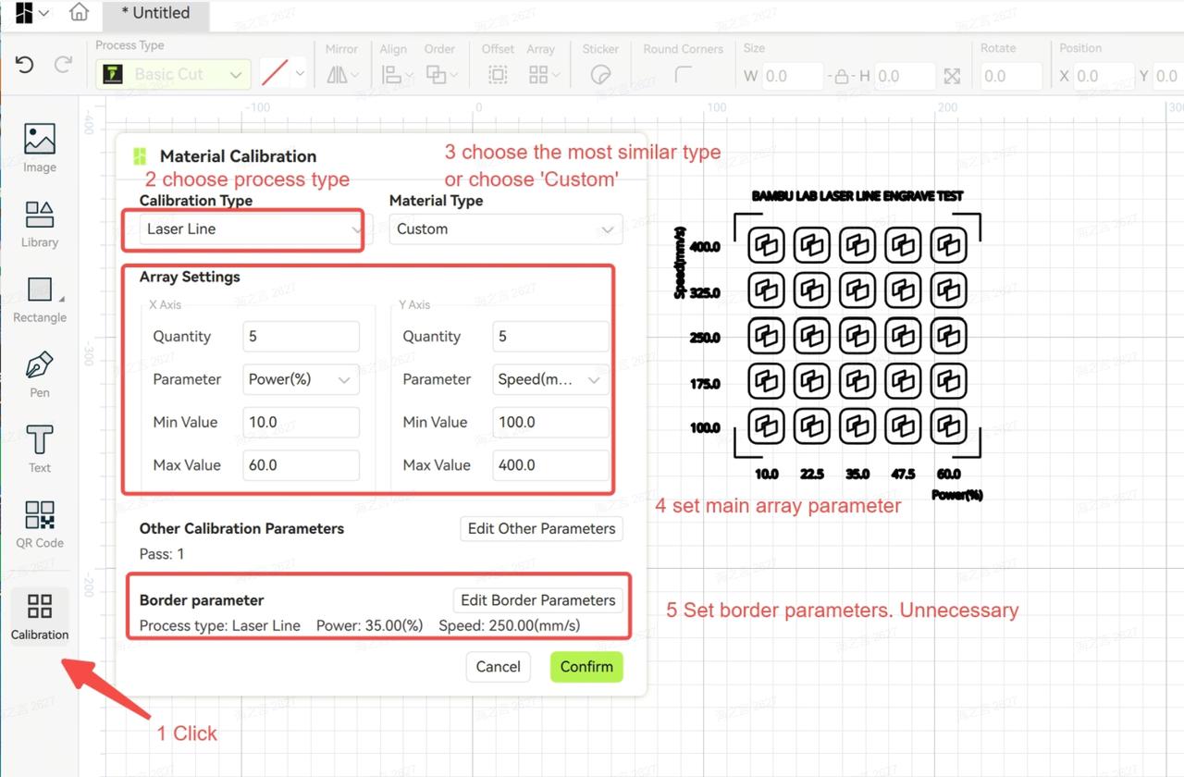Open the Bambu app logo menu
The height and width of the screenshot is (777, 1184).
tap(31, 13)
